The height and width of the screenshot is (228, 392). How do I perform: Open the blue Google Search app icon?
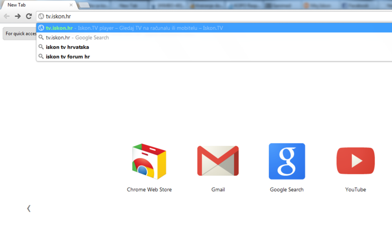click(287, 161)
